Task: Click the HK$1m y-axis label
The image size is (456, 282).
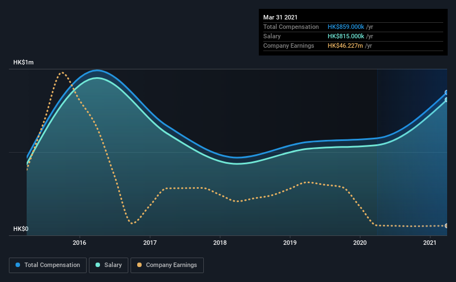Action: [23, 63]
